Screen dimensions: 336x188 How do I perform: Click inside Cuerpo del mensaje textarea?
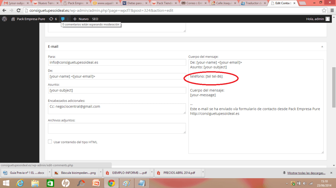pos(256,106)
